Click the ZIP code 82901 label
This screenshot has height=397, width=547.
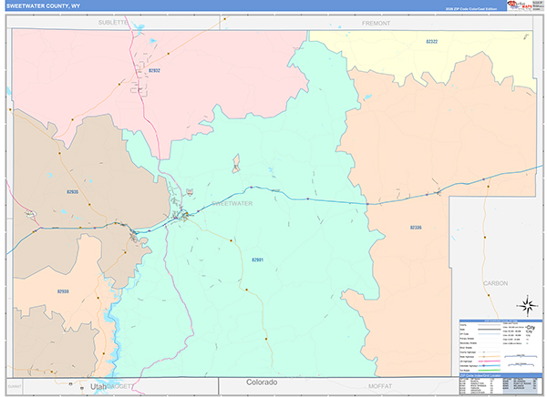click(257, 260)
